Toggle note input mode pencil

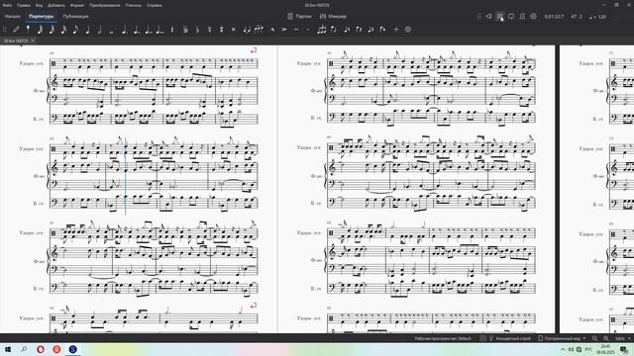[x=16, y=29]
